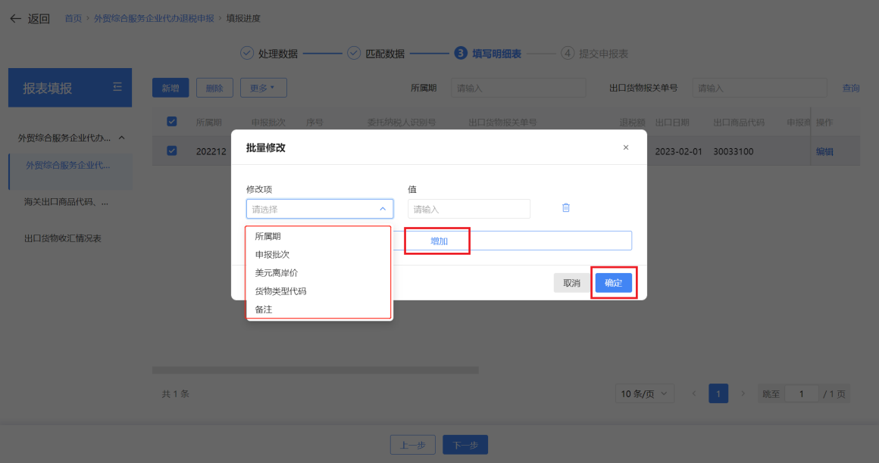Go to next page arrow in pagination
The width and height of the screenshot is (879, 463).
click(x=743, y=393)
